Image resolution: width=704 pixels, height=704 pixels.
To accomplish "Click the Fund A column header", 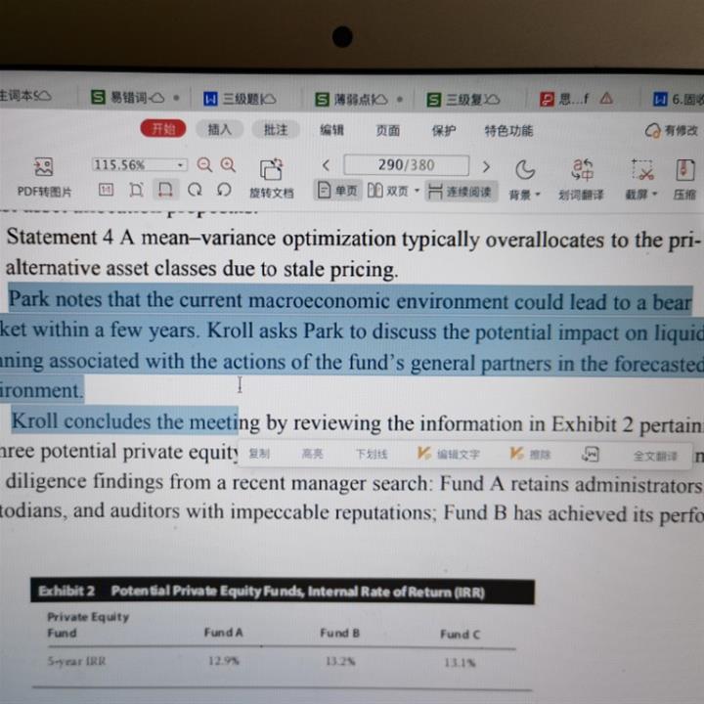I will click(x=224, y=633).
